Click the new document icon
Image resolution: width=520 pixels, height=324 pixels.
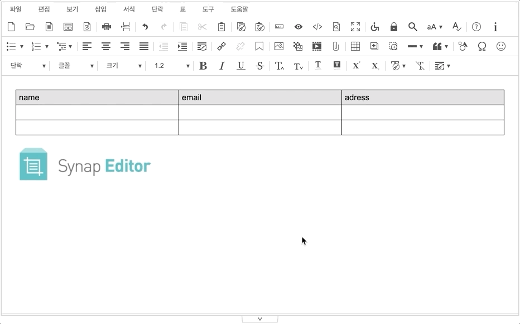tap(11, 27)
